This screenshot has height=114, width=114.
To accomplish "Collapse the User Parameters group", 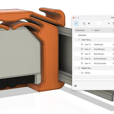I will pyautogui.click(x=76, y=40).
